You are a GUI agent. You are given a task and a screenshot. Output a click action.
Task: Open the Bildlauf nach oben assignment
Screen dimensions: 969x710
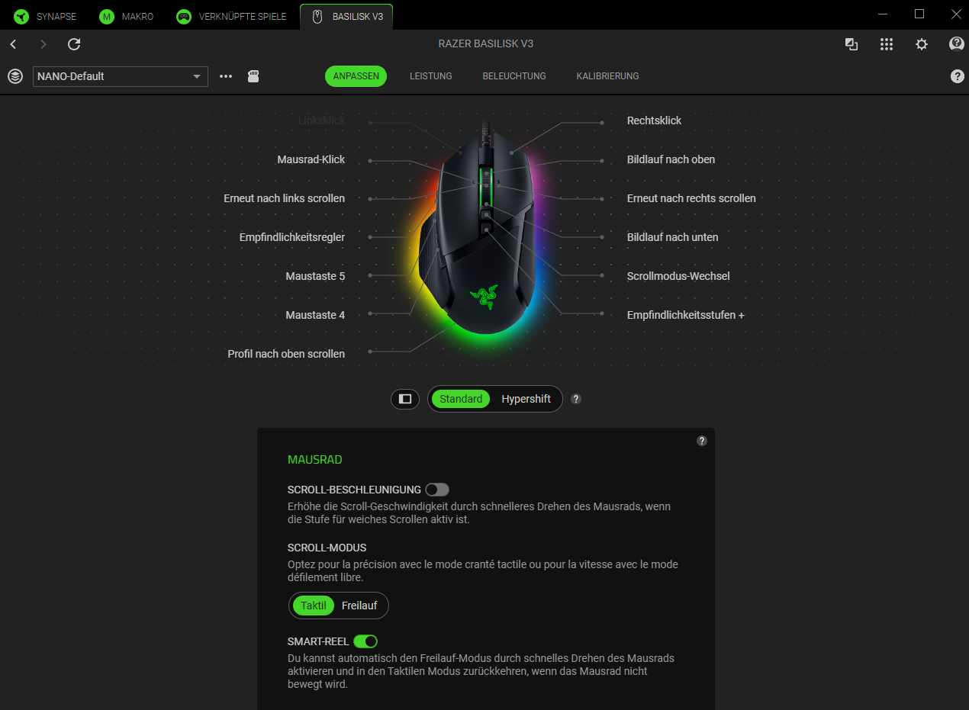(671, 159)
